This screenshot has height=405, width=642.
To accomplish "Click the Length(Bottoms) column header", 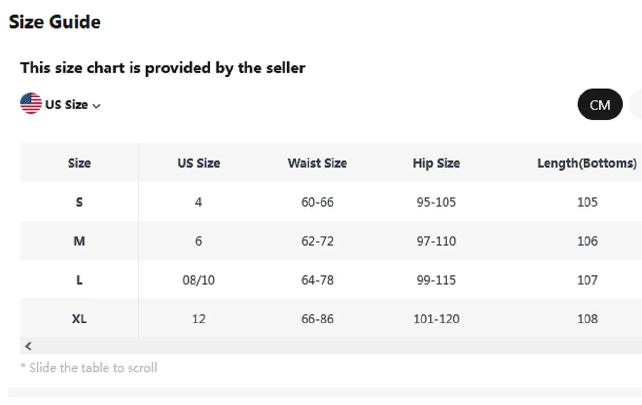I will (x=587, y=163).
